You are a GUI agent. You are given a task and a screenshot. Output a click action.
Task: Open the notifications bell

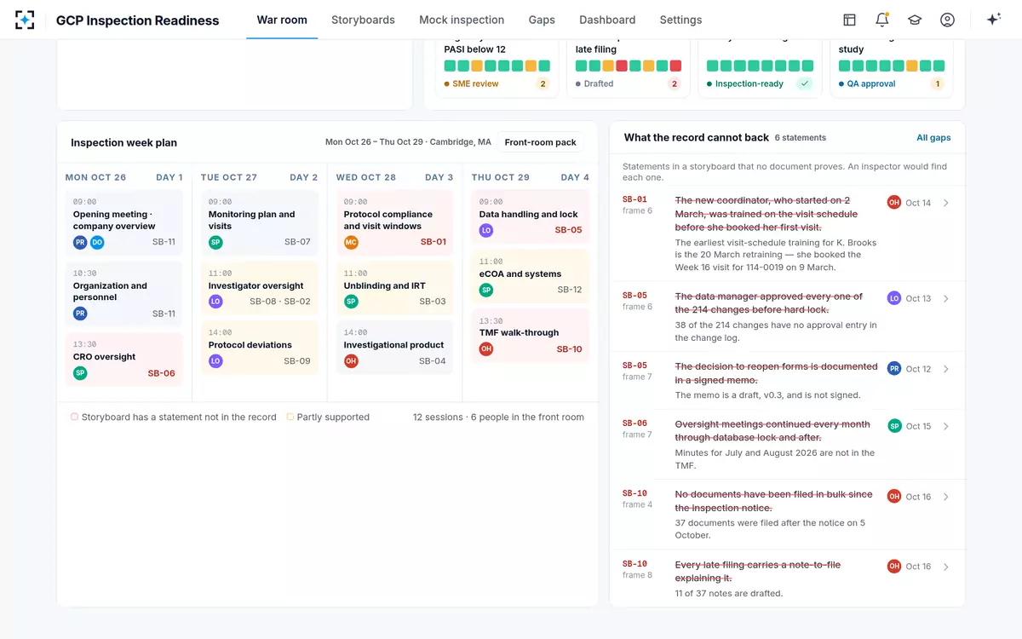[881, 20]
